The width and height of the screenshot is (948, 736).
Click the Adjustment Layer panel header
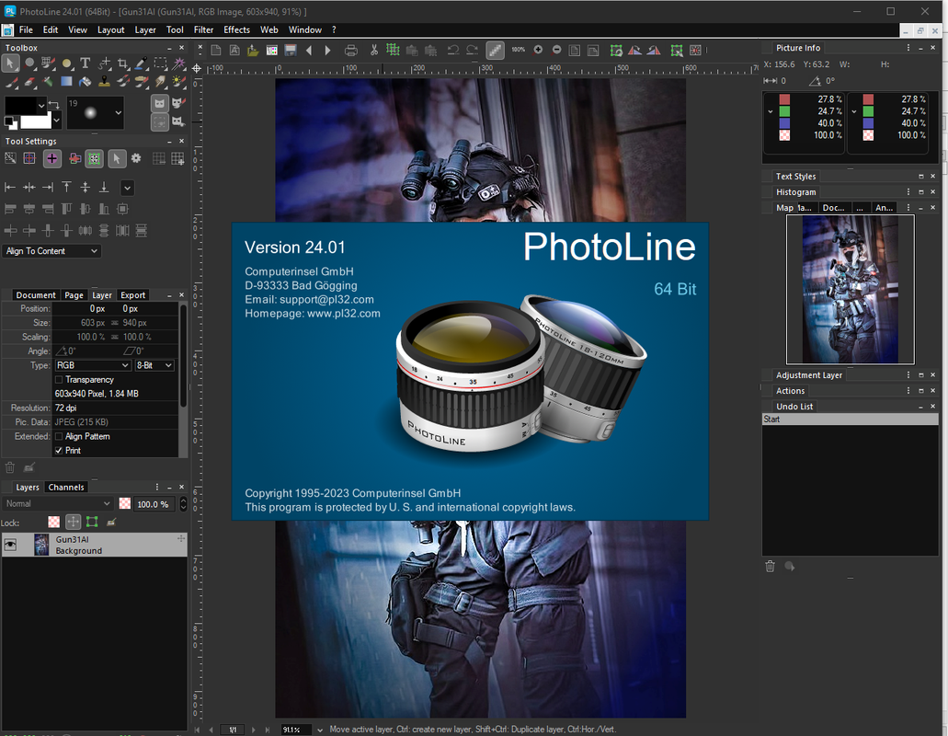pos(809,375)
